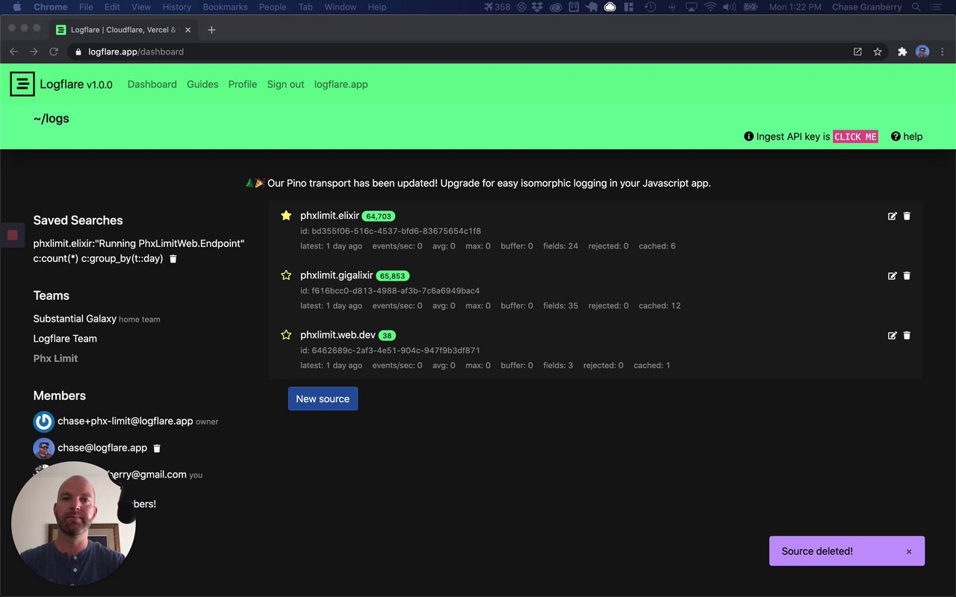Delete the phxlimit.gigalixir source
Viewport: 956px width, 597px height.
tap(907, 275)
